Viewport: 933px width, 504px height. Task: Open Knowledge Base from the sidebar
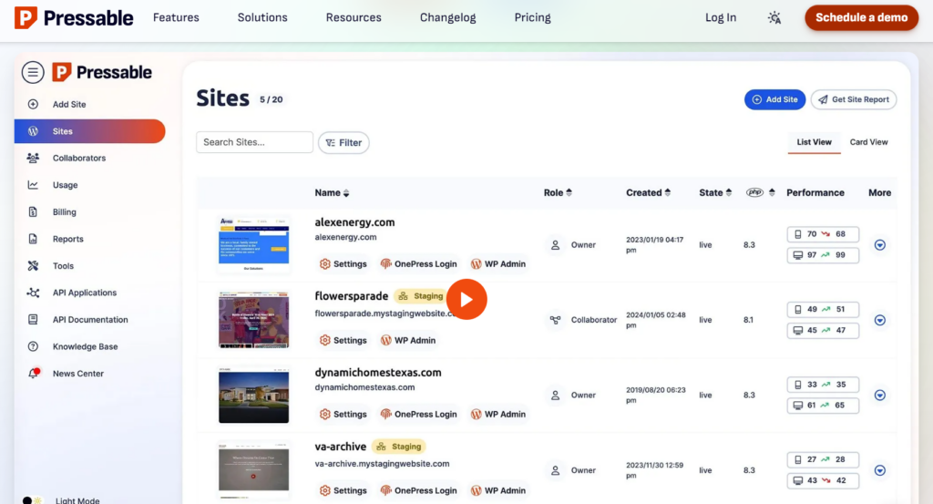click(85, 347)
